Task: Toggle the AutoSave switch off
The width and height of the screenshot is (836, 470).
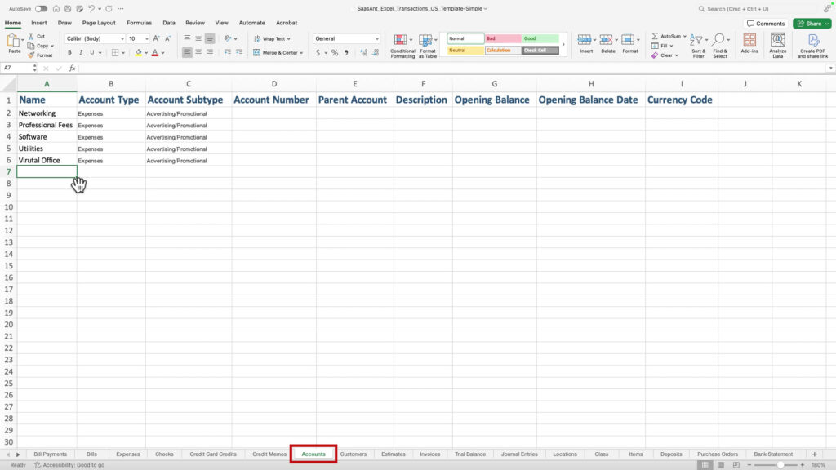Action: pos(43,7)
